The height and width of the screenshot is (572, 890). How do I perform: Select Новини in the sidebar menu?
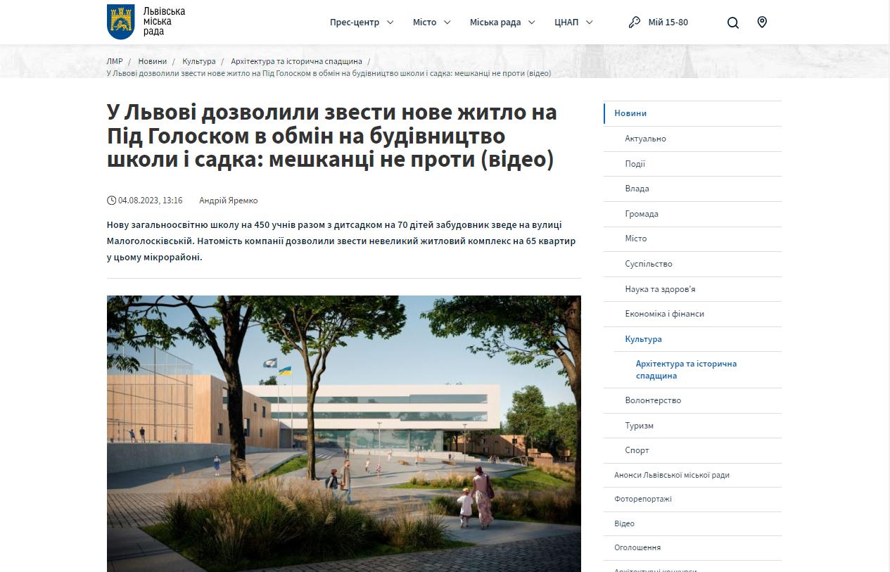point(630,113)
